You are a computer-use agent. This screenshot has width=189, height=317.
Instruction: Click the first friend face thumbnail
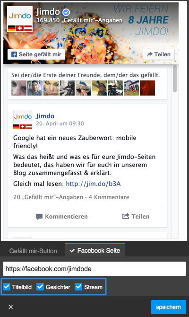(19, 88)
